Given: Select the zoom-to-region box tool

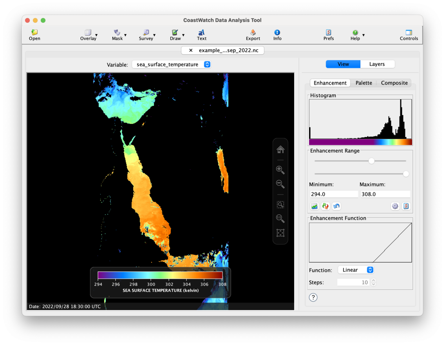Looking at the screenshot, I should pos(280,205).
